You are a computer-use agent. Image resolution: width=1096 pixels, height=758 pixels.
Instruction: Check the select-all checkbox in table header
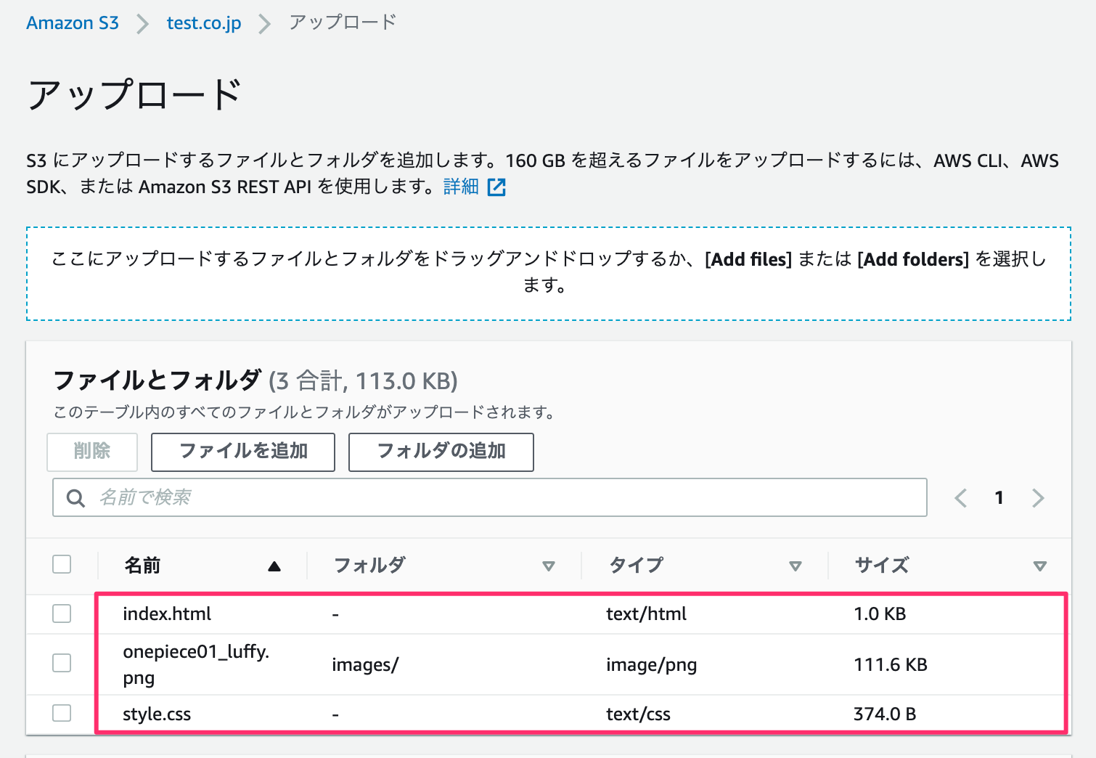[62, 563]
